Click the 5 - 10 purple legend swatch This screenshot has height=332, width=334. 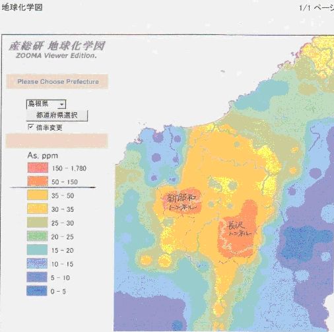(x=37, y=277)
